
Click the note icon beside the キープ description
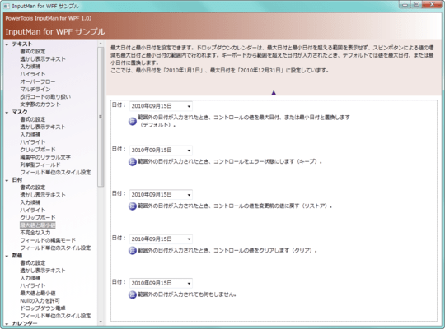coord(133,162)
